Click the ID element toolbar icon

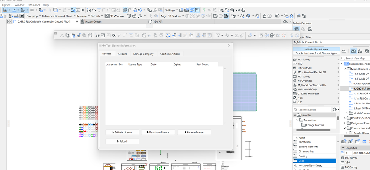tap(21, 16)
